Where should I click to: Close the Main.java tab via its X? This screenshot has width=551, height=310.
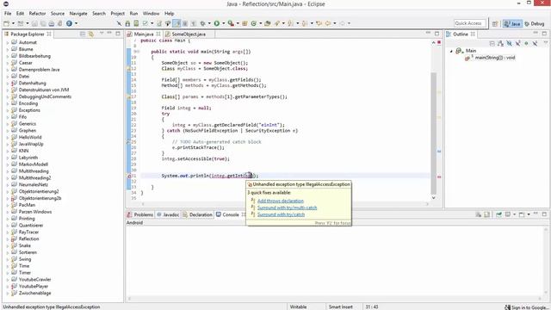158,34
